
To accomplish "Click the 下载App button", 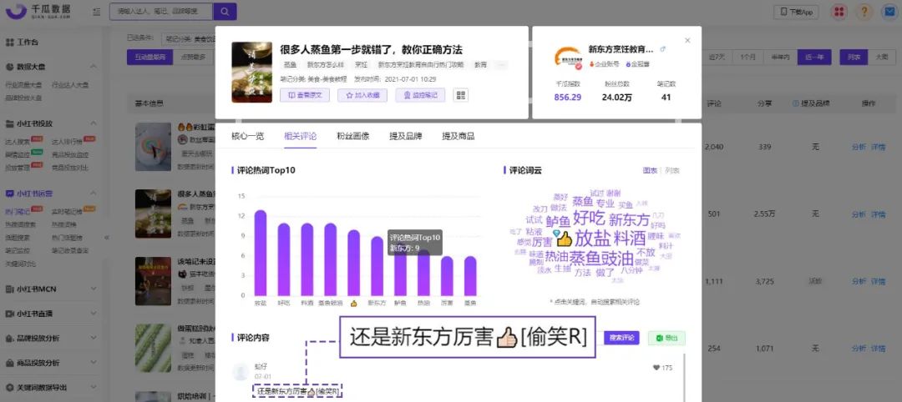I will pos(796,12).
